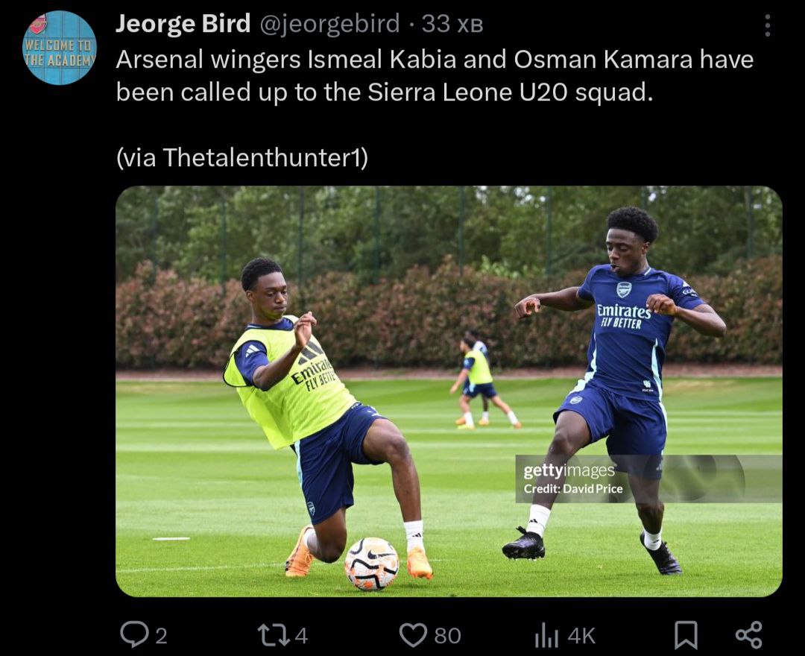805x656 pixels.
Task: Click the likes count 80
Action: coord(447,636)
